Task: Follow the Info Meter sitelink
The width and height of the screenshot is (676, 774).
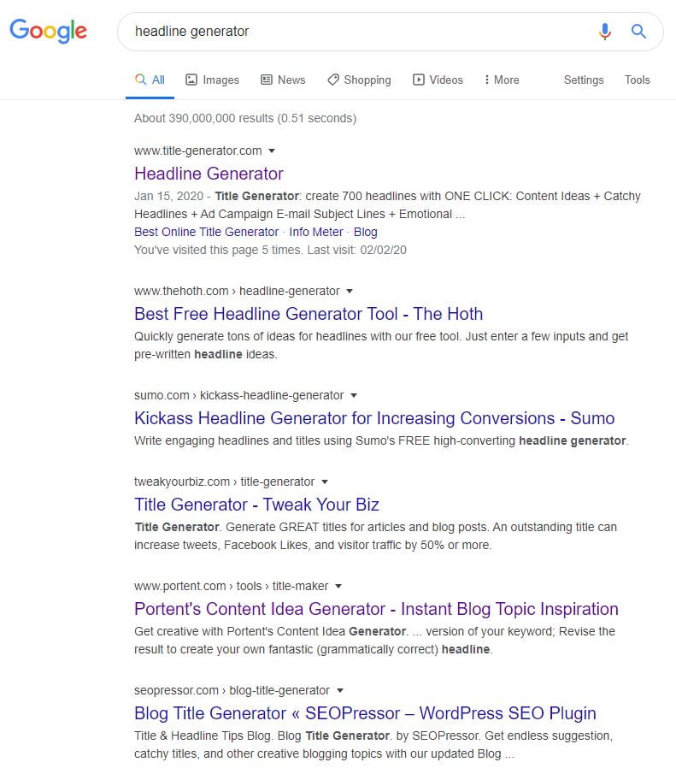Action: (x=316, y=232)
